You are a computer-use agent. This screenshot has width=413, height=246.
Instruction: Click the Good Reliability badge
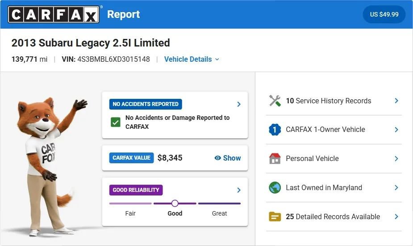pyautogui.click(x=136, y=190)
